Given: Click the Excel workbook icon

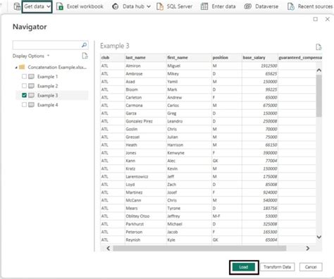Looking at the screenshot, I should [60, 6].
